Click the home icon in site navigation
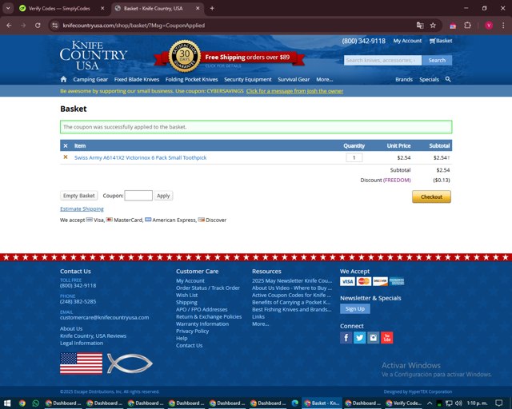Viewport: 512px width, 409px height. (64, 79)
